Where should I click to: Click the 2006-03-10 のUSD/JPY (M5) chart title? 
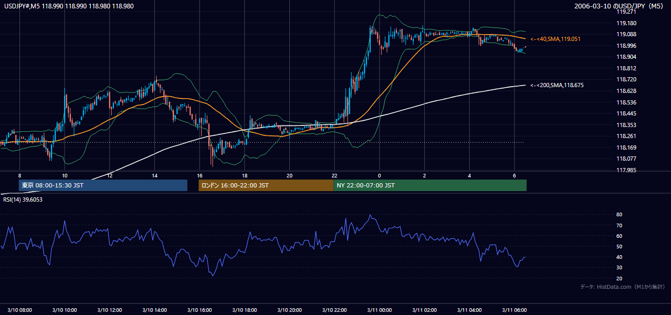pos(620,6)
